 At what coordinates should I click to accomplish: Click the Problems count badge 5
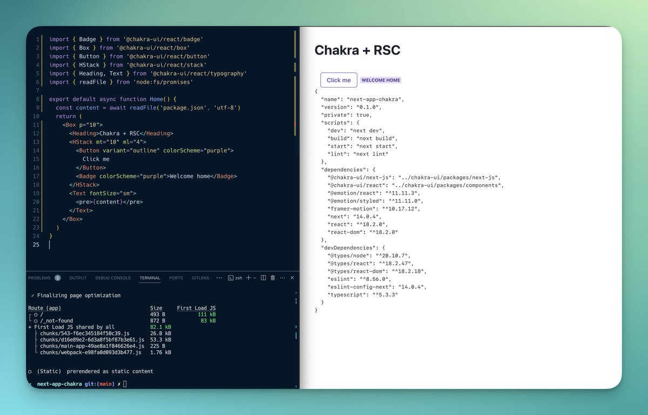(58, 278)
